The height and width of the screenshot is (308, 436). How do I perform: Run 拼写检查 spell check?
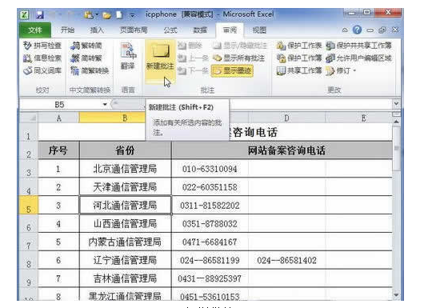tap(42, 46)
